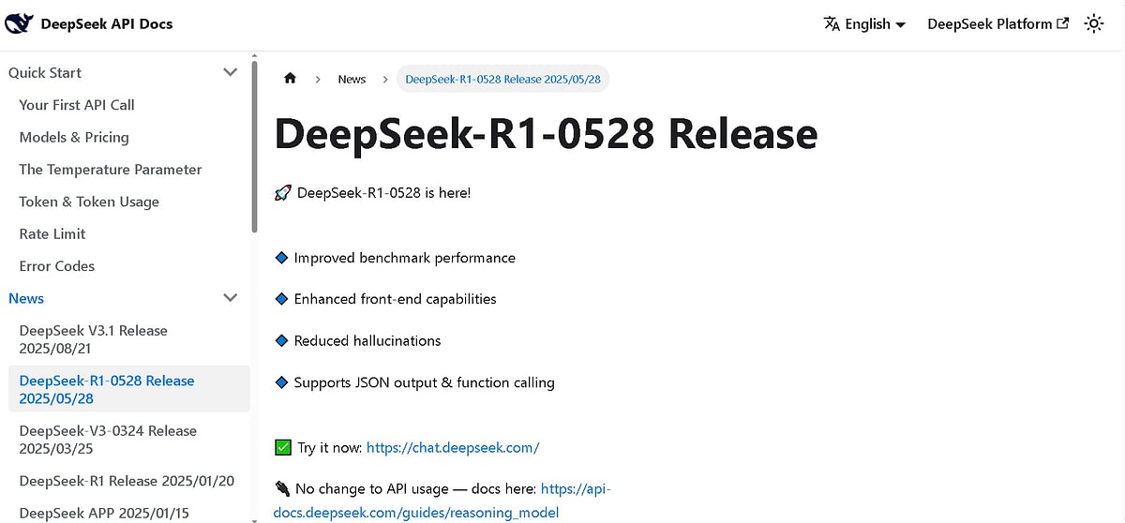Click the external link icon beside DeepSeek Platform
Image resolution: width=1125 pixels, height=523 pixels.
[1062, 24]
